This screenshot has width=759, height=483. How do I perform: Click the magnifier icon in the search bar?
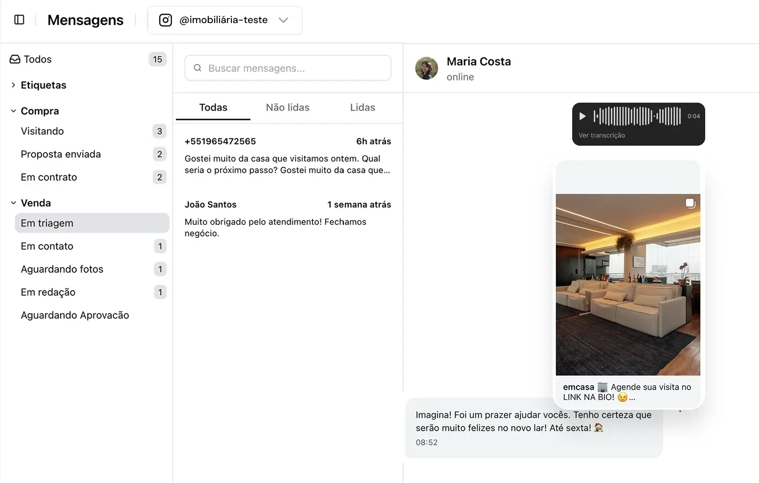(x=197, y=68)
